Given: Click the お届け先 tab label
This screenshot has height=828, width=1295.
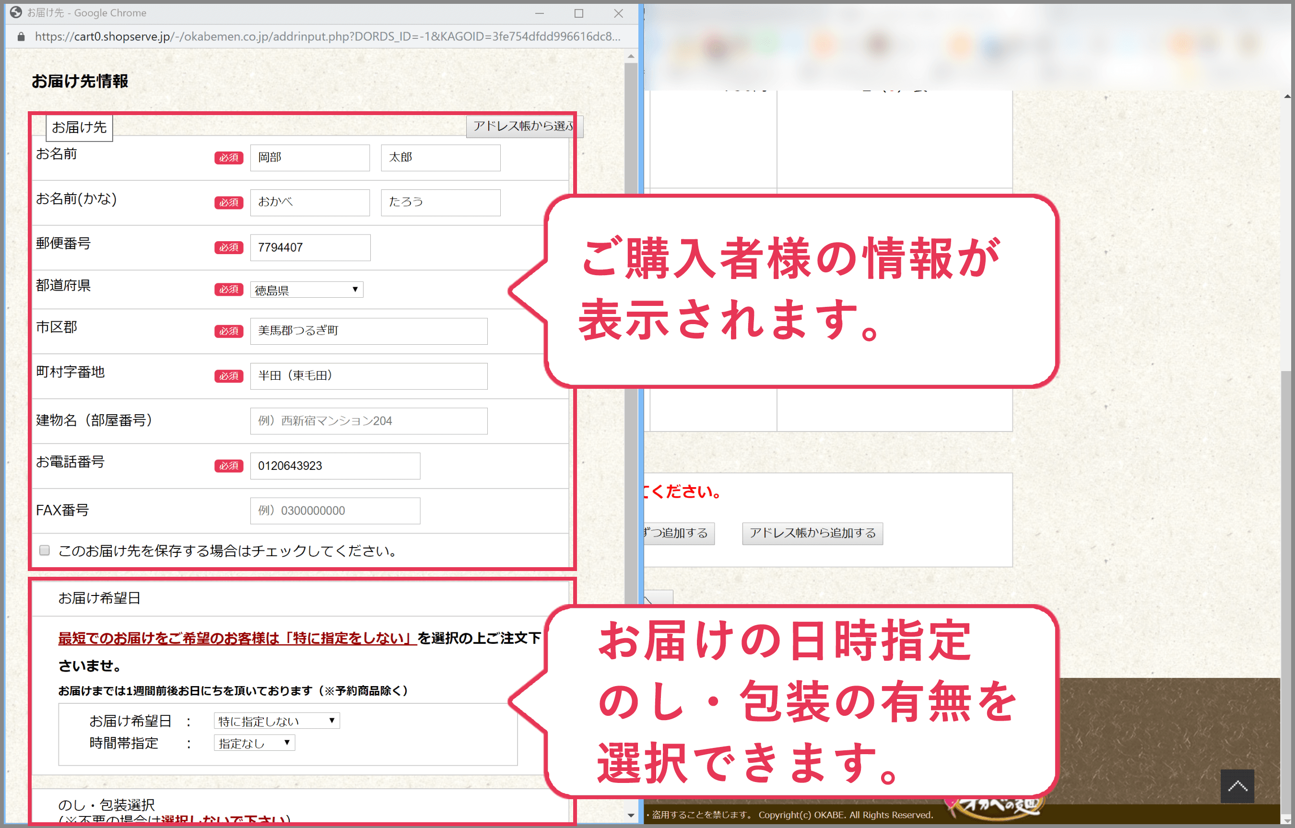Looking at the screenshot, I should coord(79,128).
